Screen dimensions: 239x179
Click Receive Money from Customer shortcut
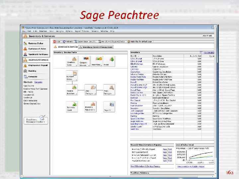(36, 89)
